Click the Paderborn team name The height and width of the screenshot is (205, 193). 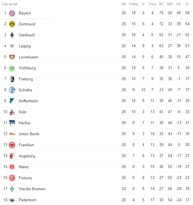(x=27, y=200)
